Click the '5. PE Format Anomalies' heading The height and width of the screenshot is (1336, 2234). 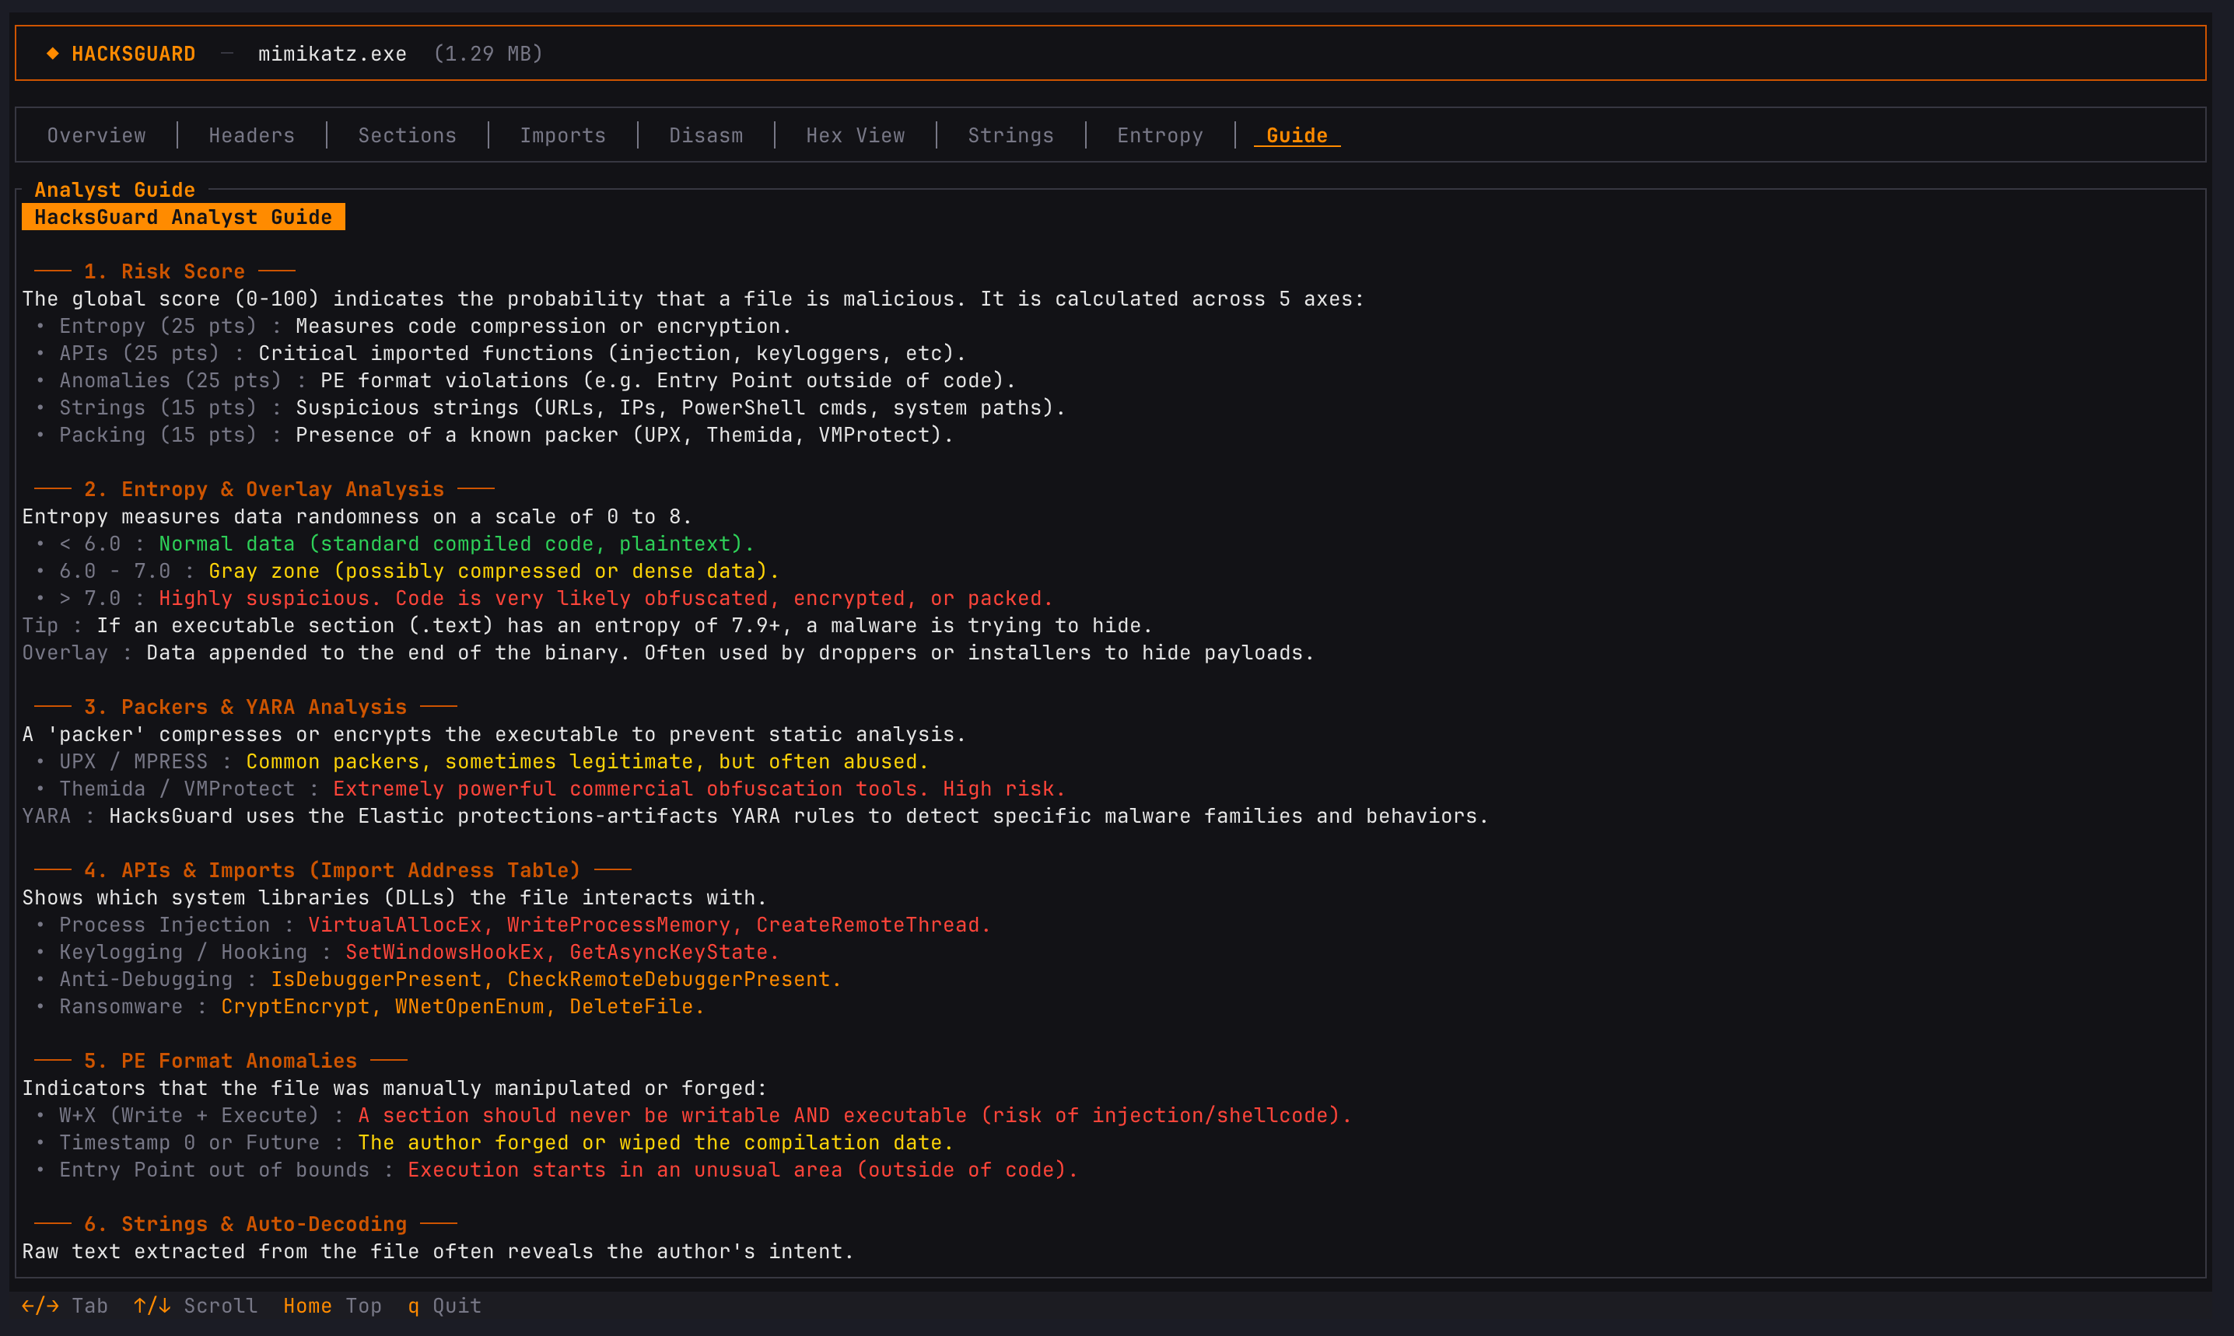pos(221,1061)
